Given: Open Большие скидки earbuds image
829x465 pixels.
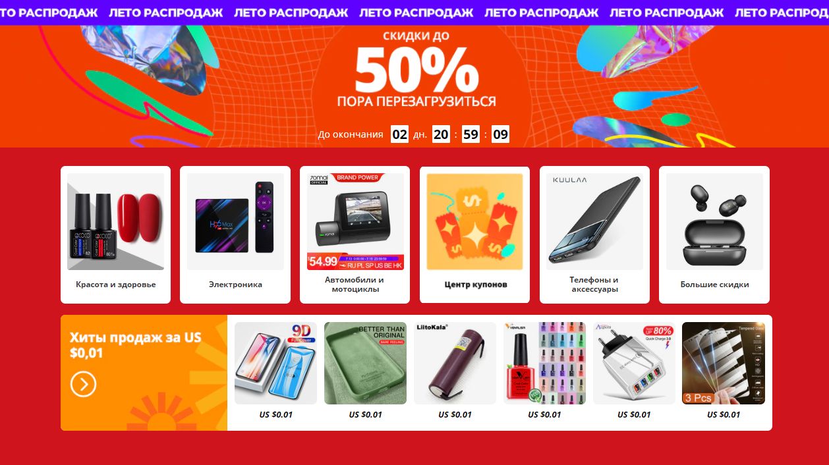Looking at the screenshot, I should tap(714, 222).
